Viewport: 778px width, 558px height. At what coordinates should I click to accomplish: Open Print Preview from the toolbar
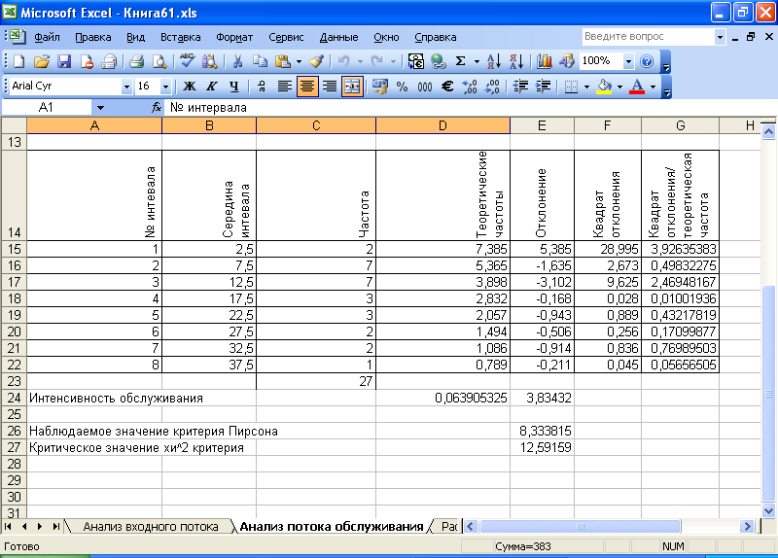tap(159, 61)
